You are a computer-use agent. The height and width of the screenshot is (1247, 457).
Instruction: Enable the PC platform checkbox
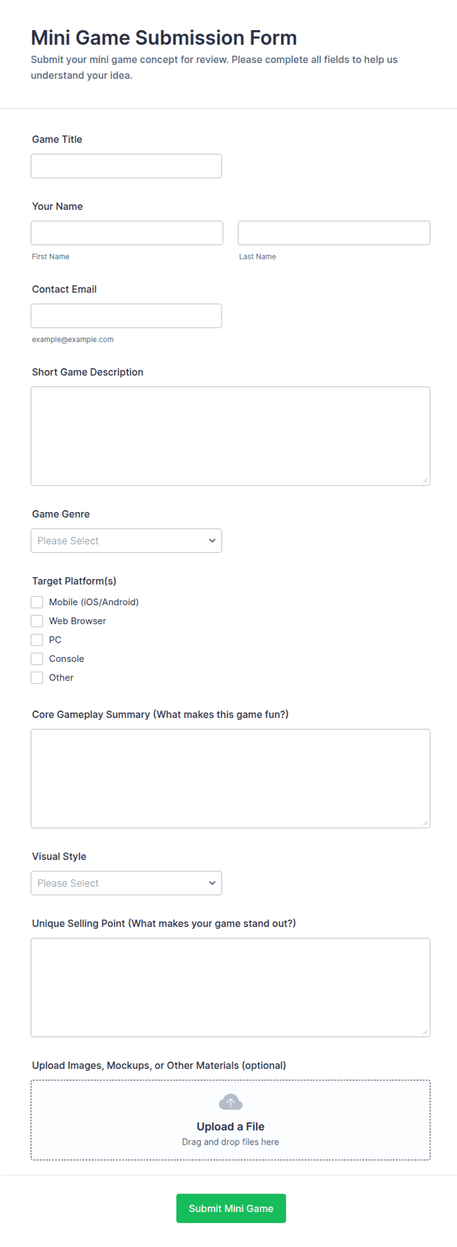(37, 640)
